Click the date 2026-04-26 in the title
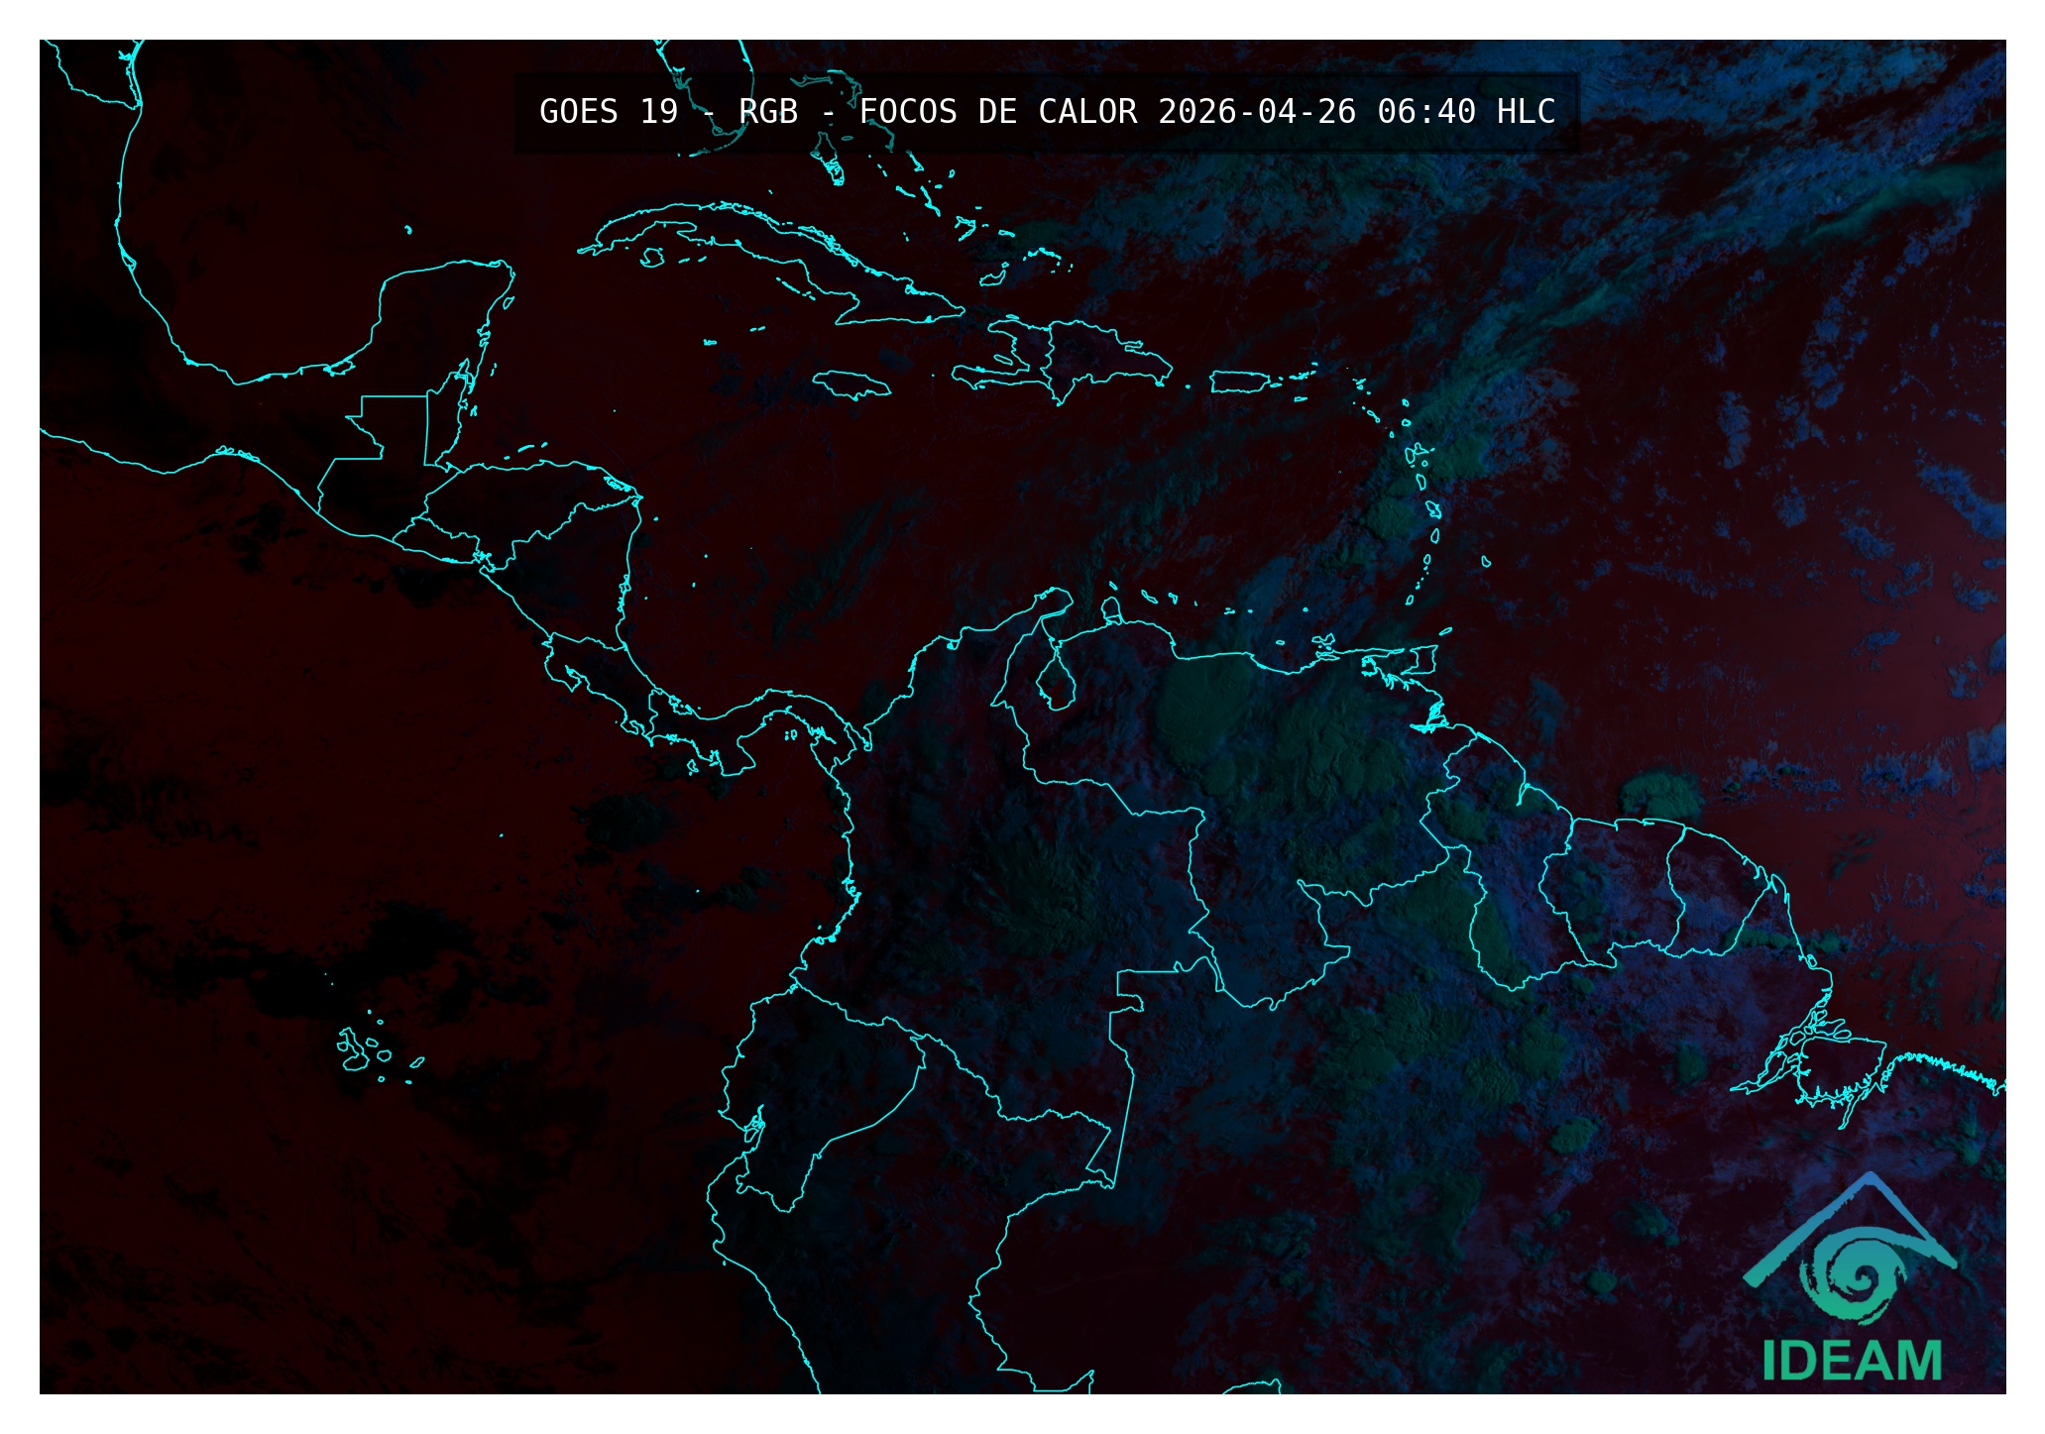The image size is (2045, 1434). point(1256,112)
